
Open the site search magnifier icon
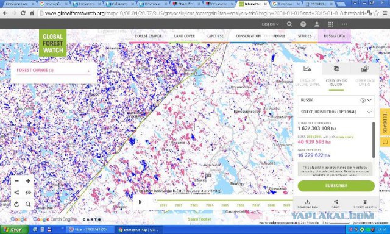(x=289, y=24)
